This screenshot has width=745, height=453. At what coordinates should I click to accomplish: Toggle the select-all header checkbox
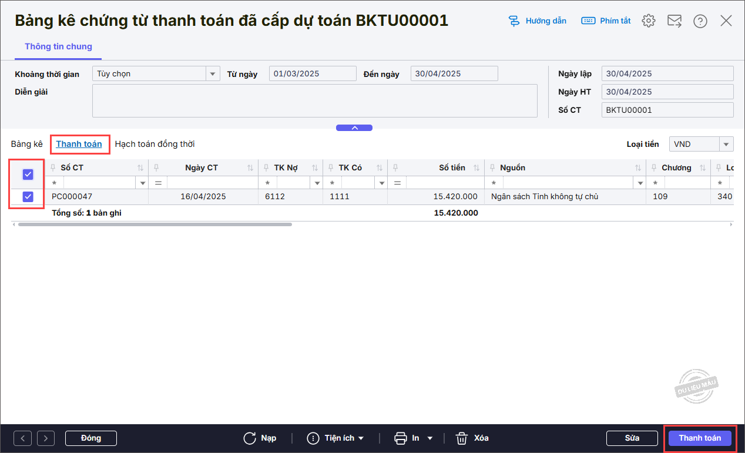pyautogui.click(x=28, y=174)
